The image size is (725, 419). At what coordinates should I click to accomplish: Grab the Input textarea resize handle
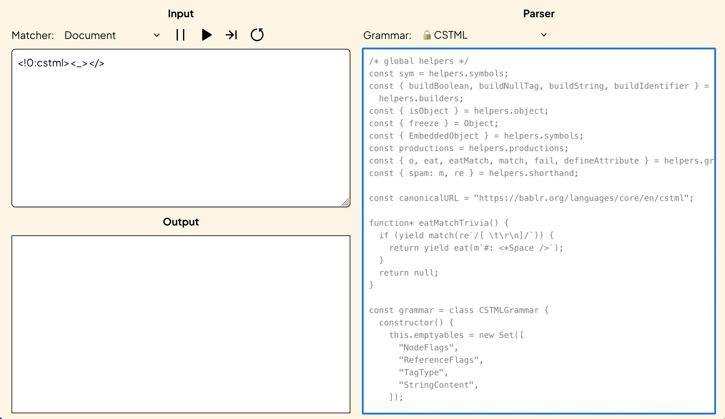[346, 202]
